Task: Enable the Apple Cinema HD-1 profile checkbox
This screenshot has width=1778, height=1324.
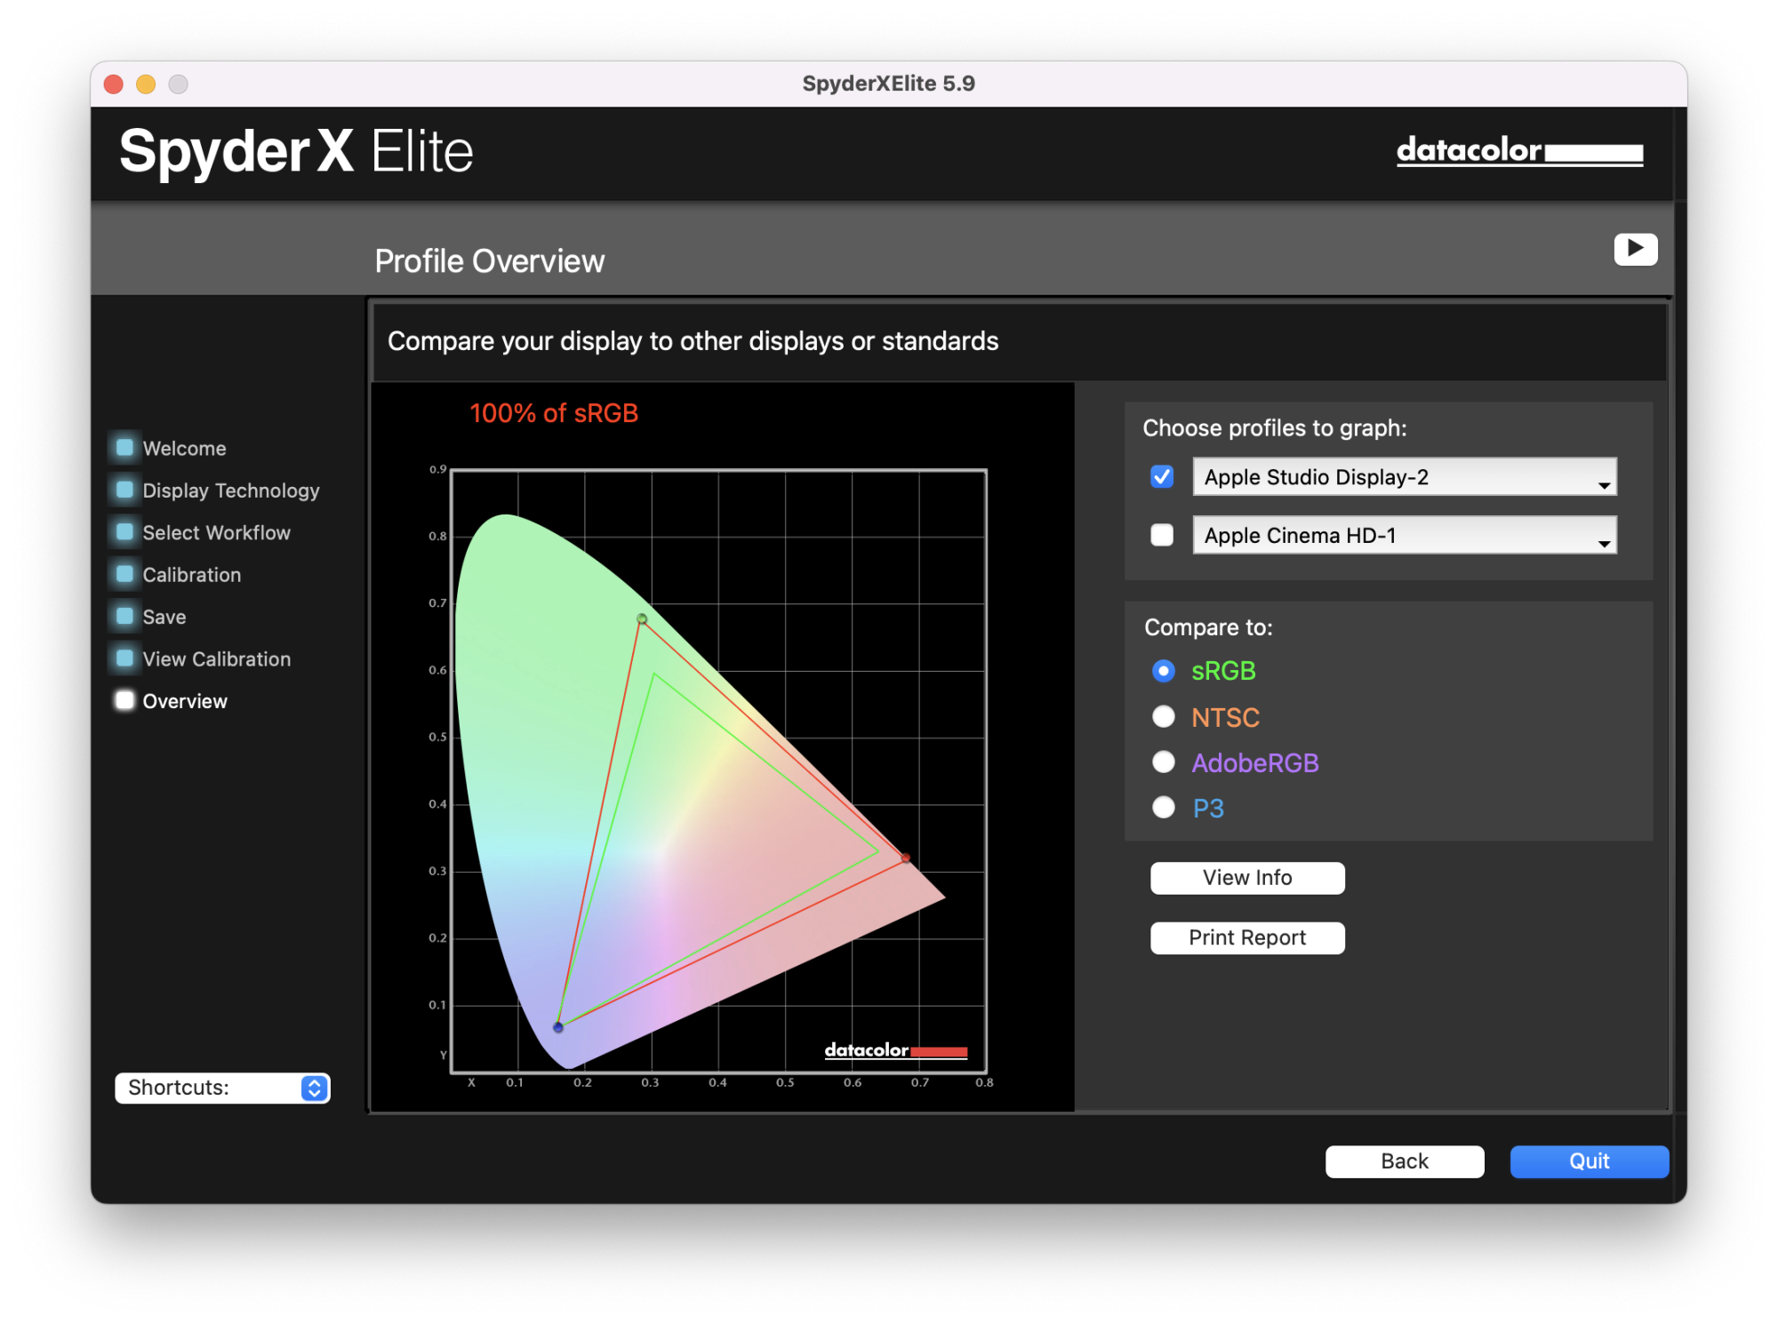Action: [x=1161, y=535]
